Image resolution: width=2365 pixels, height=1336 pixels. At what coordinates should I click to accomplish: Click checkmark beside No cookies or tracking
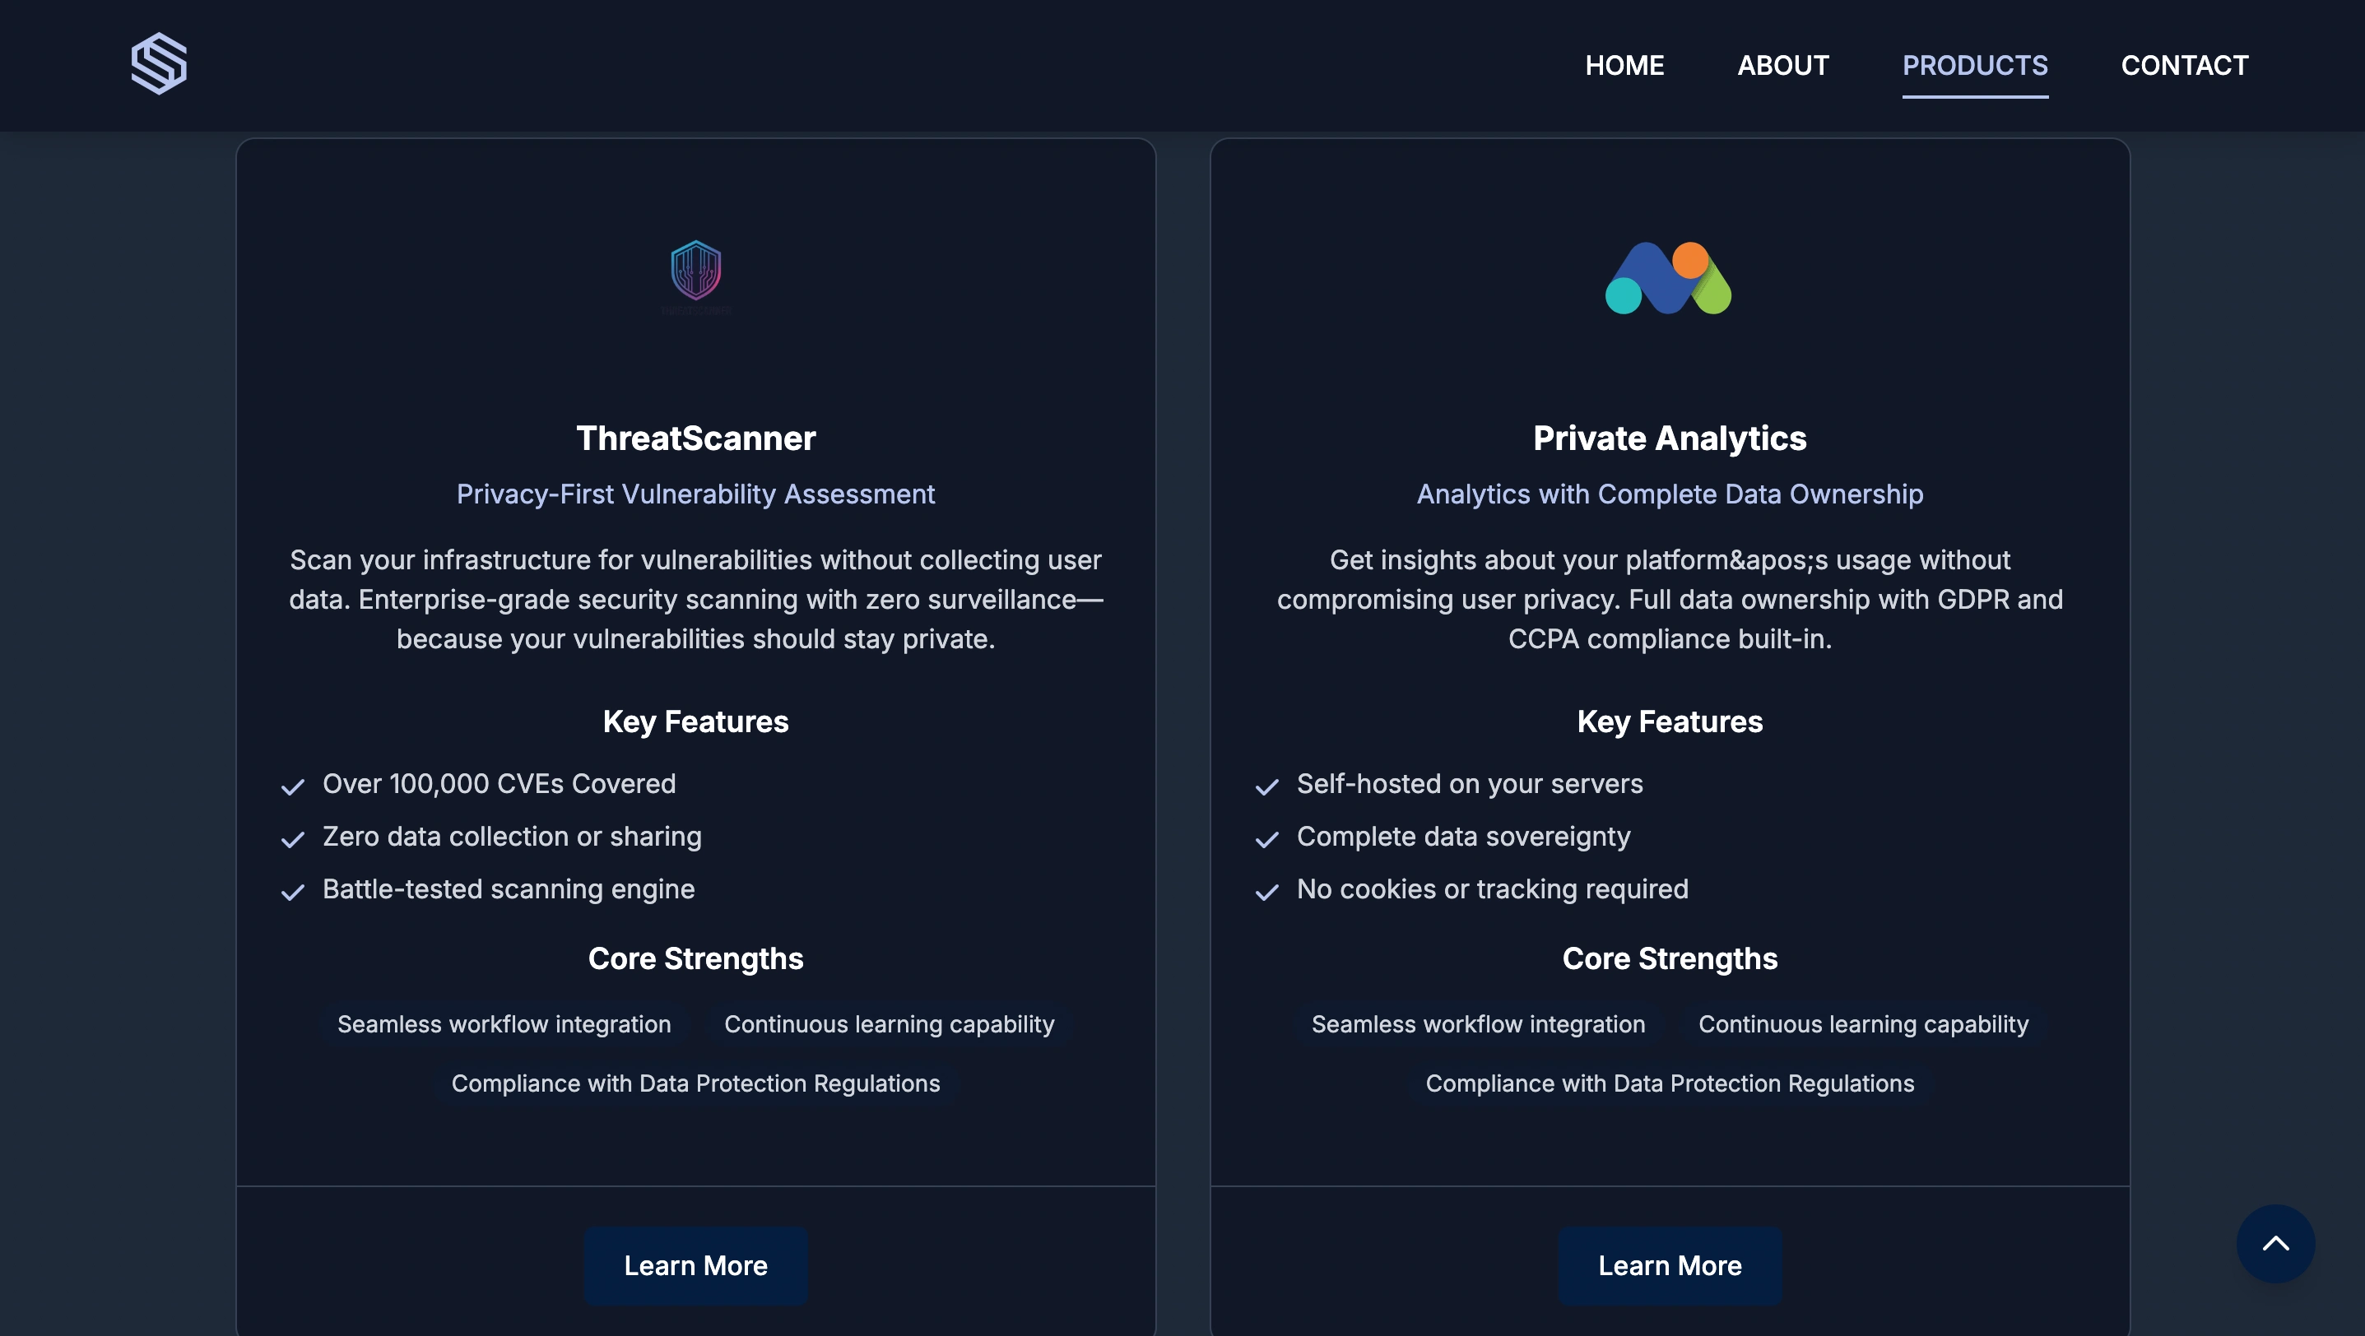1267,892
